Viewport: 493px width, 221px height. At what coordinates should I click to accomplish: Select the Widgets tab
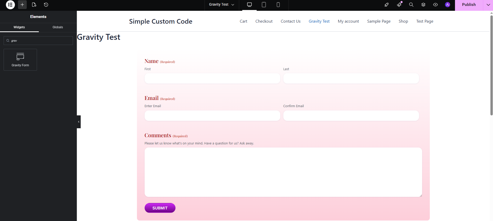(19, 27)
